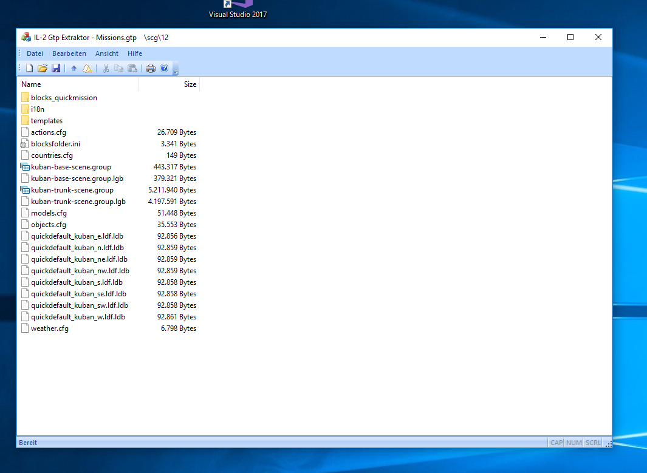
Task: Click the Print toolbar icon
Action: [151, 69]
